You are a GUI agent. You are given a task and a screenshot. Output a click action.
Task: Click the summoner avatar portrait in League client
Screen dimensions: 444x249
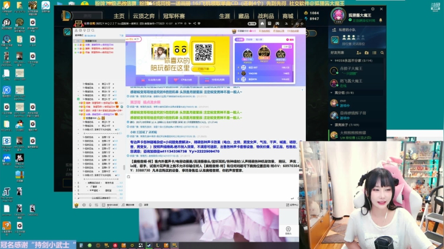(339, 15)
